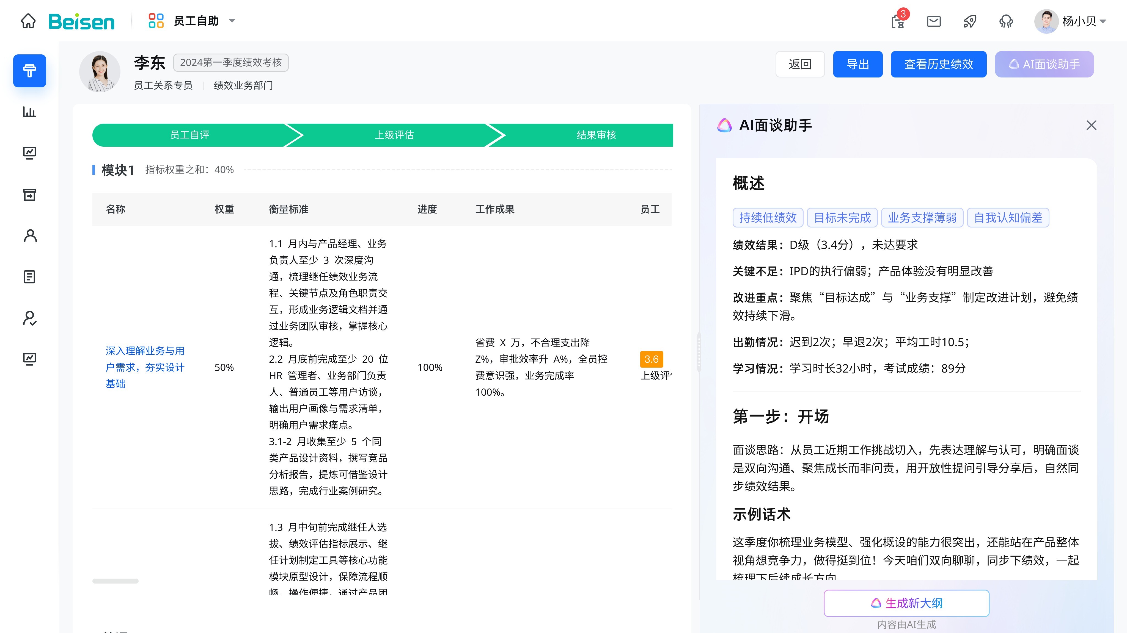This screenshot has width=1127, height=633.
Task: Click the home icon in top bar
Action: (x=28, y=21)
